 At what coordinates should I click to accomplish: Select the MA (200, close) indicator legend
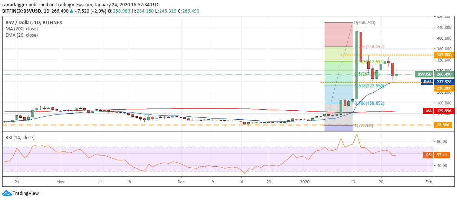21,29
